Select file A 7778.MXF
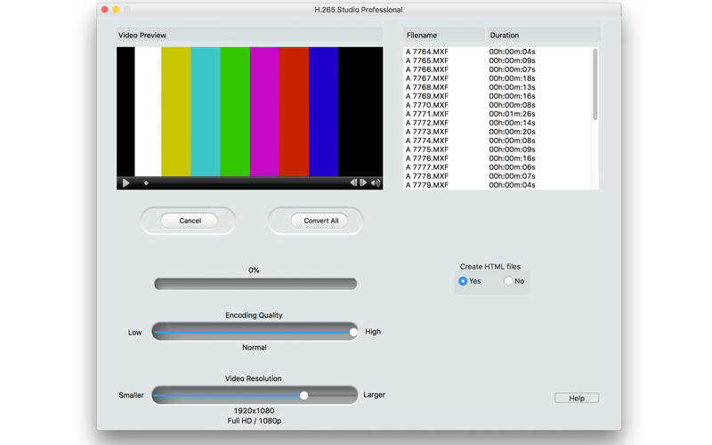 [x=427, y=176]
